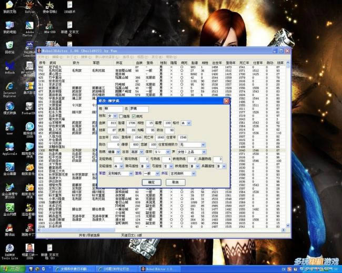Uncheck the 病死 checkbox in the dialog
This screenshot has width=342, height=273.
click(x=134, y=117)
